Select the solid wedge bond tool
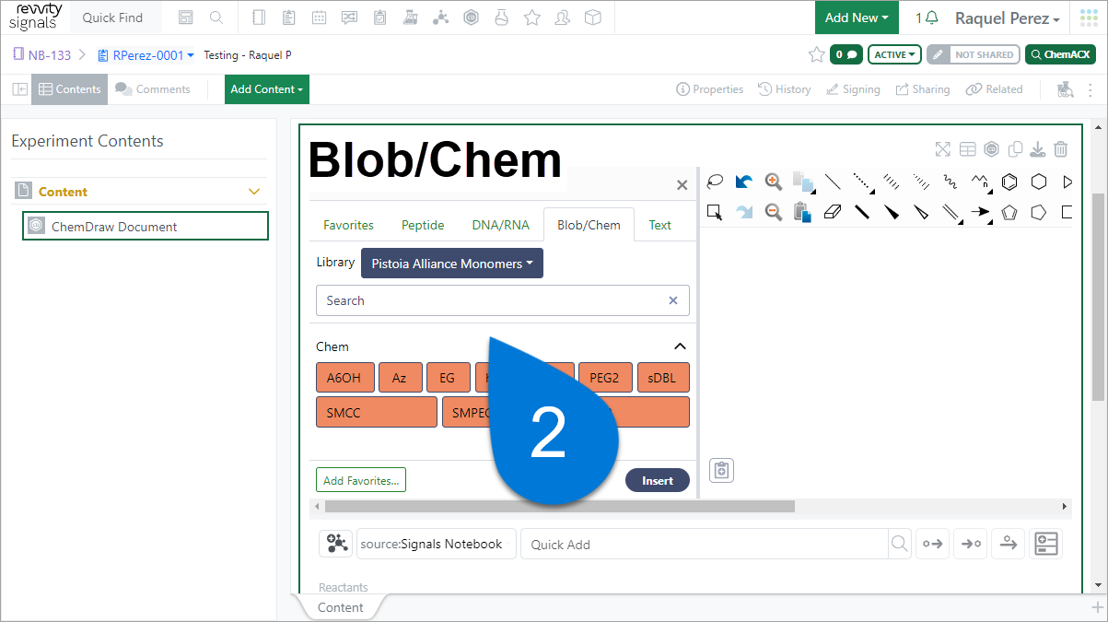Viewport: 1108px width, 622px height. 892,212
